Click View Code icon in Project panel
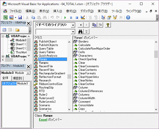 click(x=4, y=30)
